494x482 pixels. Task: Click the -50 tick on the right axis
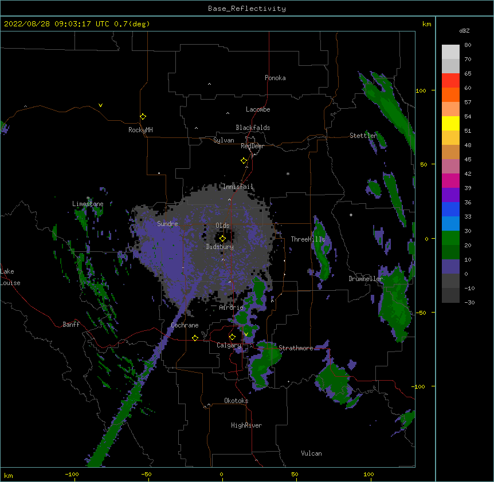tap(421, 313)
